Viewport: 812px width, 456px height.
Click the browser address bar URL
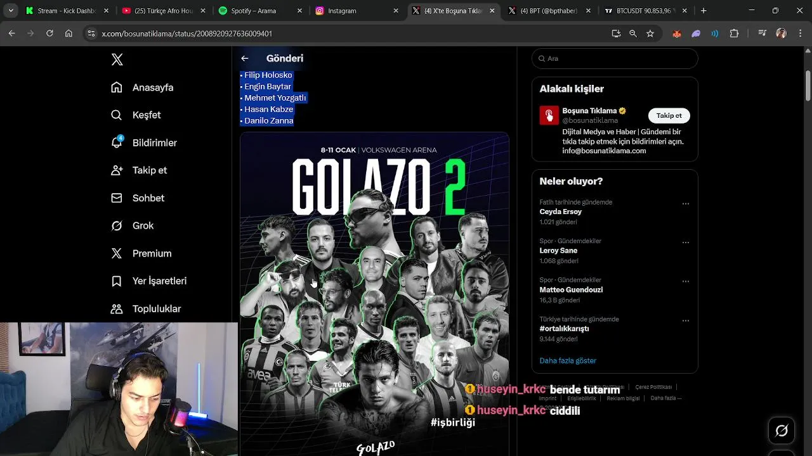coord(187,34)
